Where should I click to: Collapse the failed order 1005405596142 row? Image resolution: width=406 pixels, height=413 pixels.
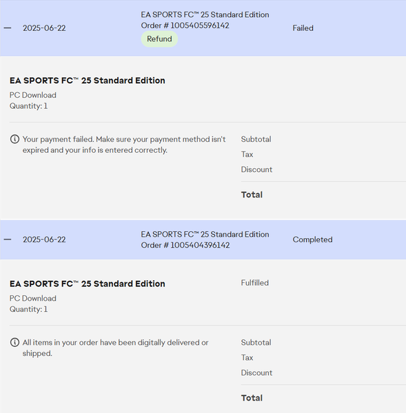coord(8,28)
